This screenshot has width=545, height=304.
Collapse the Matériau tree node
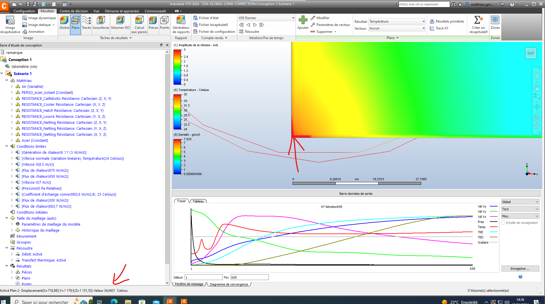coord(7,80)
